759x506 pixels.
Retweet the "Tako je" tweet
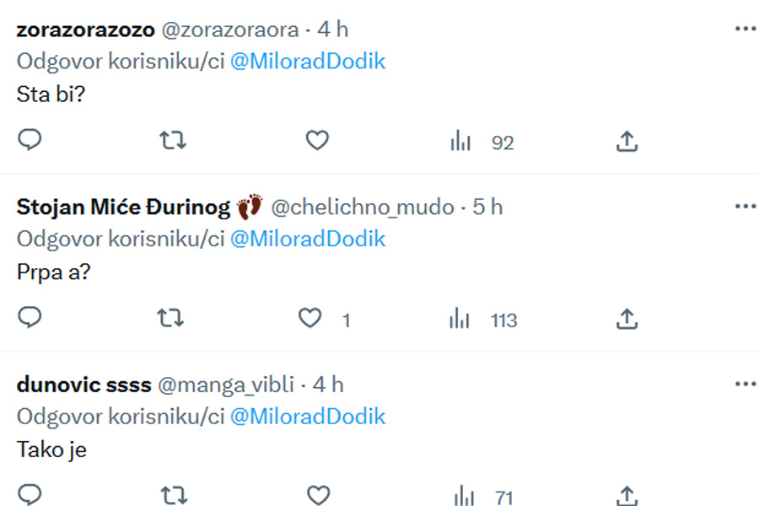coord(174,495)
